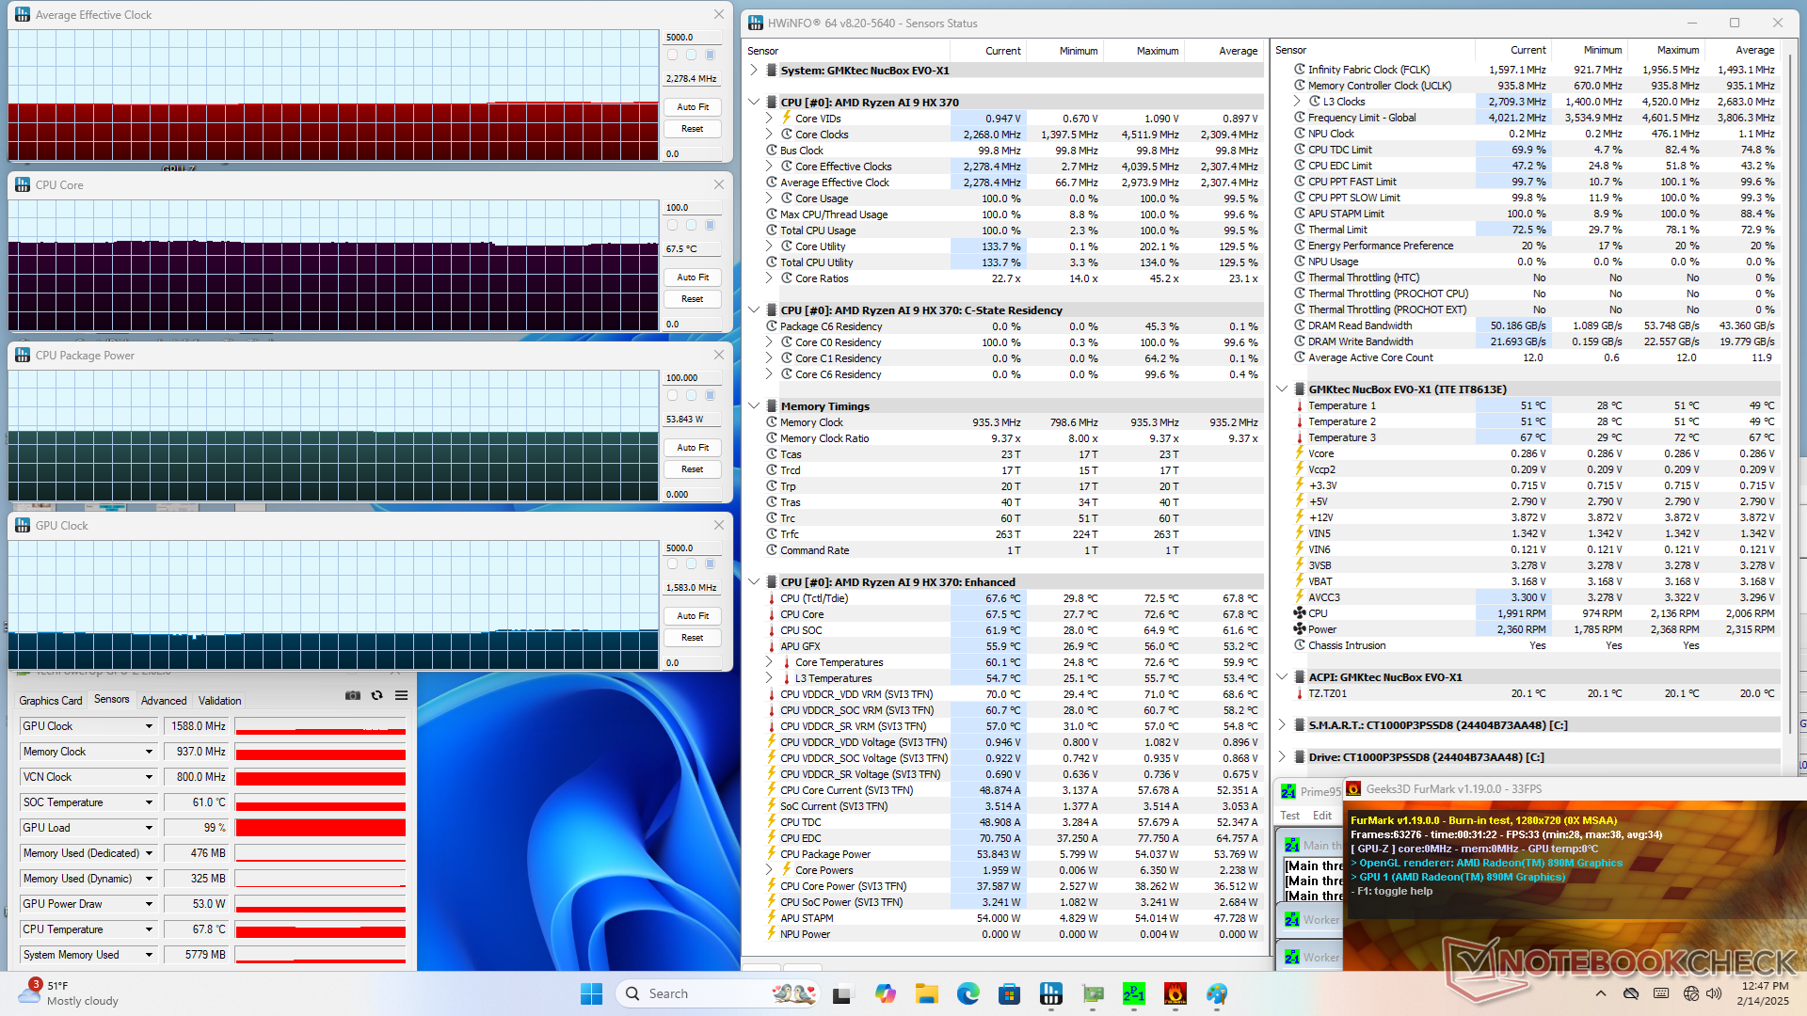Expand S.M.A.R.T. CT1000P3PSSD8 group
The image size is (1807, 1016).
pyautogui.click(x=1282, y=725)
